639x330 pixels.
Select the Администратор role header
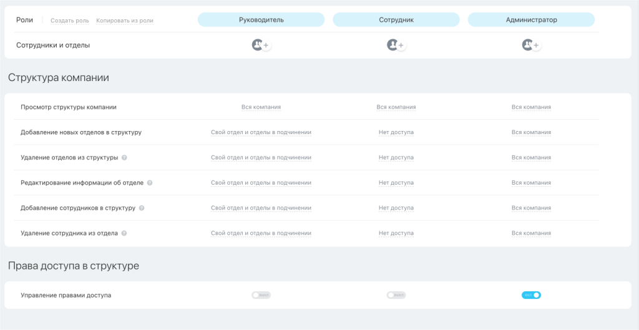[531, 20]
